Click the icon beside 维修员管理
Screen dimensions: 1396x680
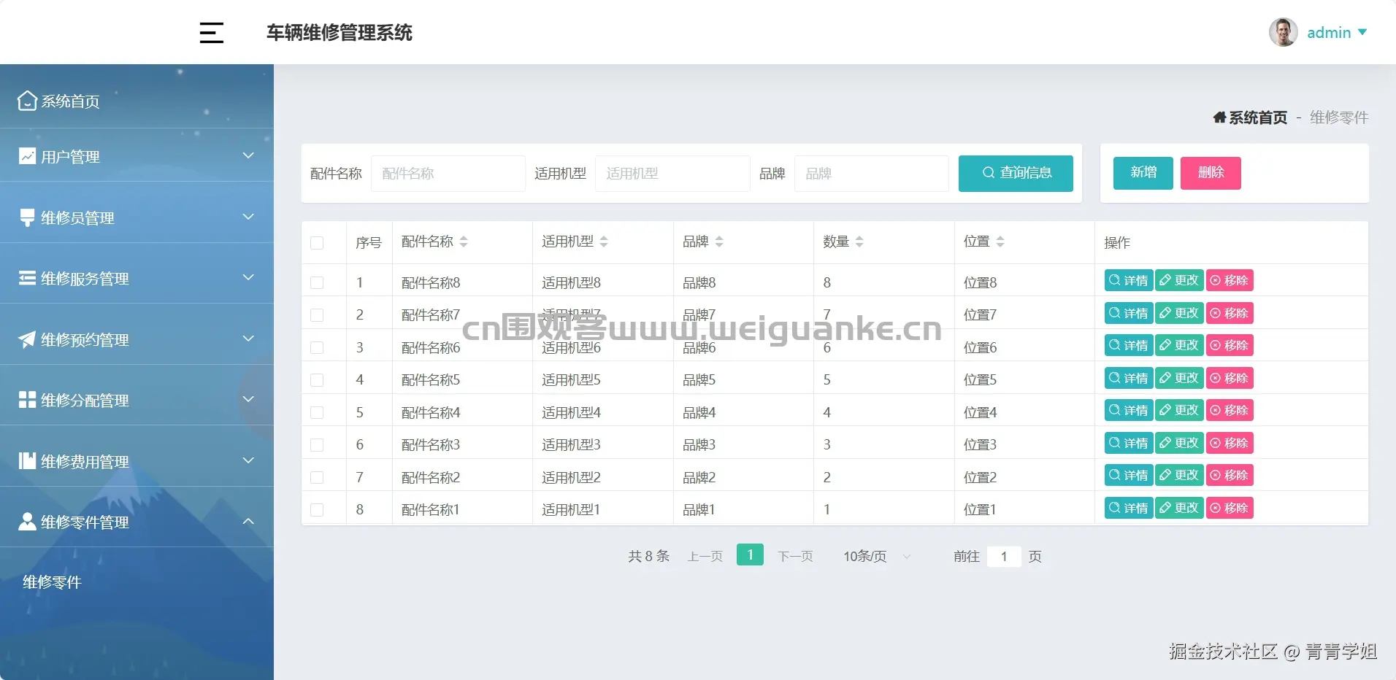pyautogui.click(x=27, y=217)
